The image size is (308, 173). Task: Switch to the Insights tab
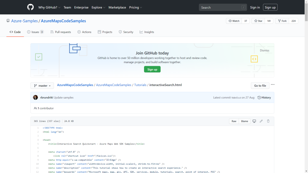[147, 32]
